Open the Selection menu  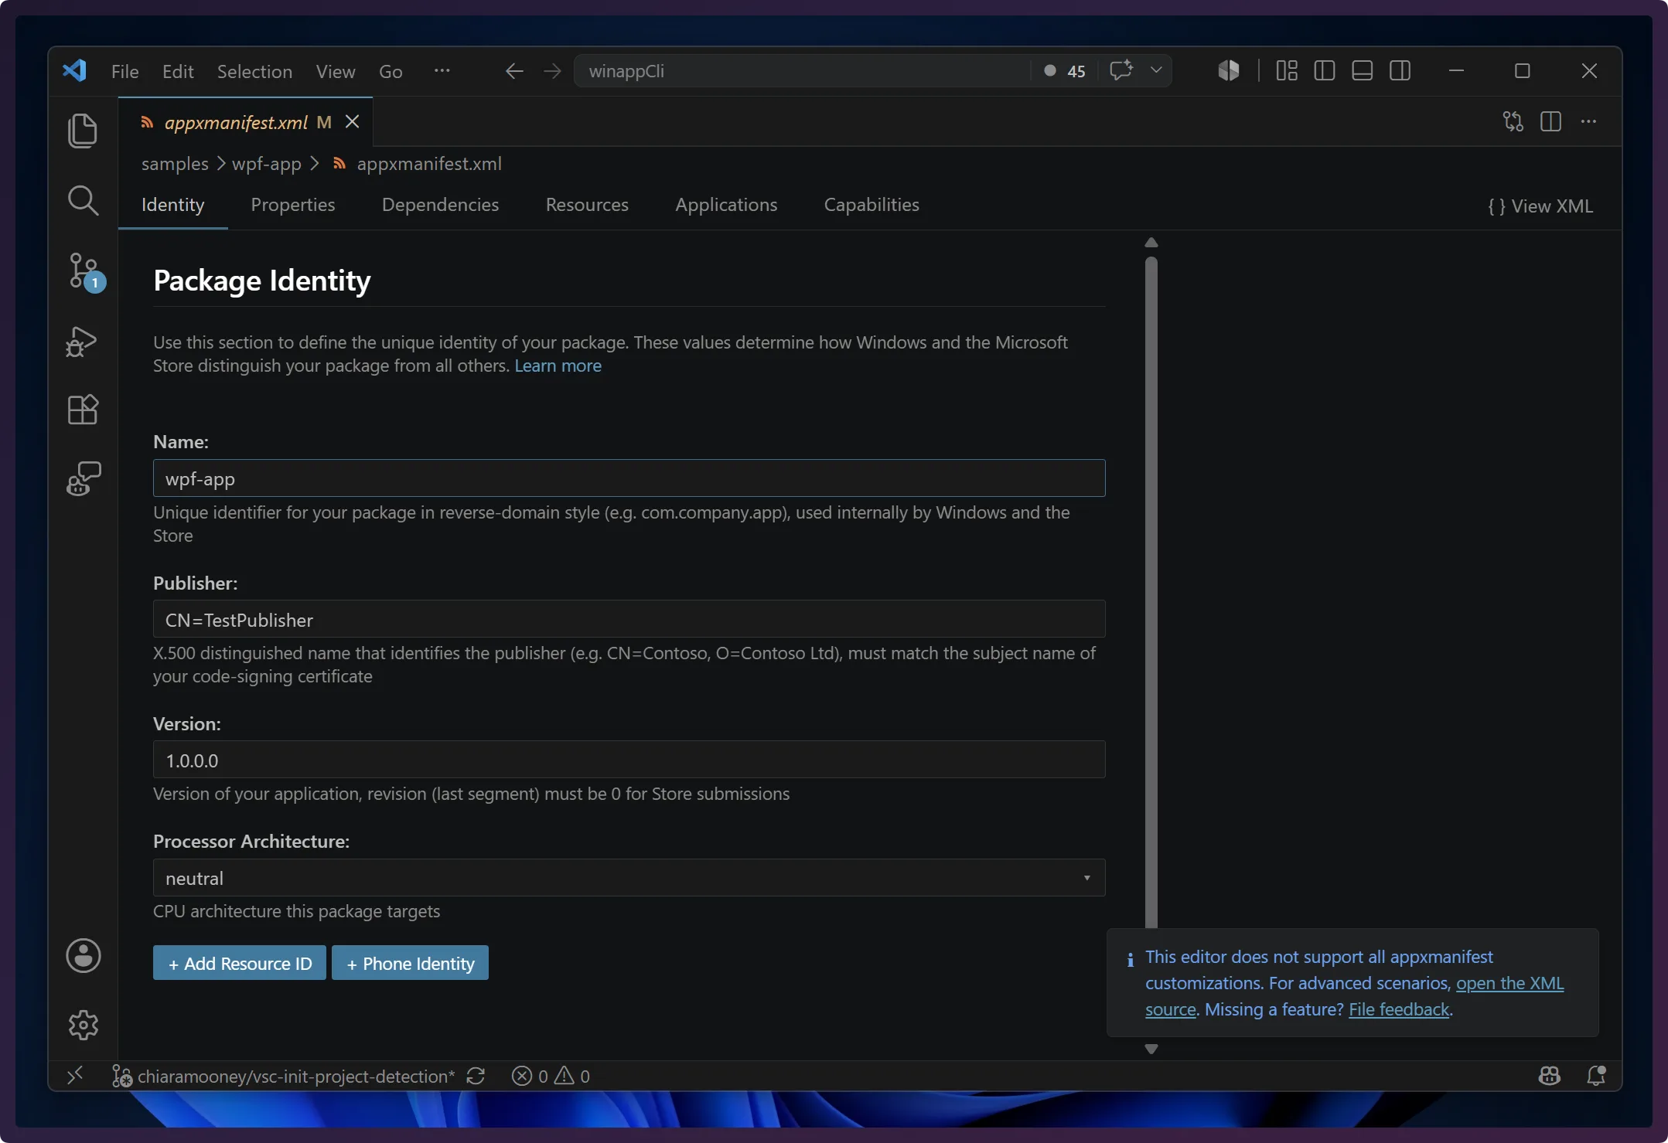coord(254,71)
